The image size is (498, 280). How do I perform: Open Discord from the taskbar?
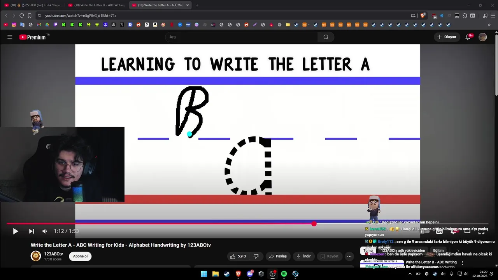[x=250, y=274]
